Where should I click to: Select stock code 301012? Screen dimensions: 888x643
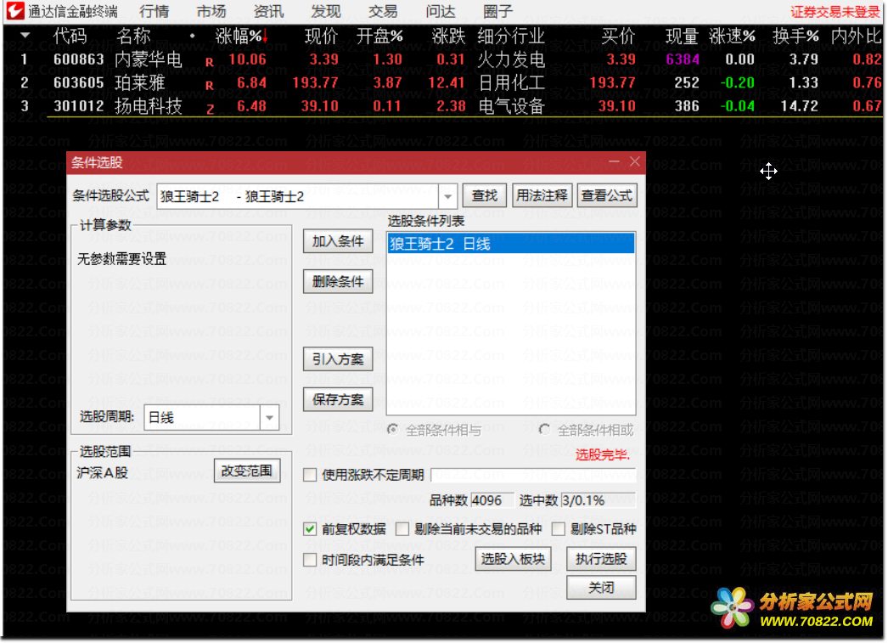(79, 106)
